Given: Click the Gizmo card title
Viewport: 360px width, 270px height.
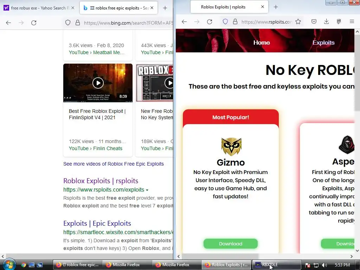Looking at the screenshot, I should (x=231, y=162).
